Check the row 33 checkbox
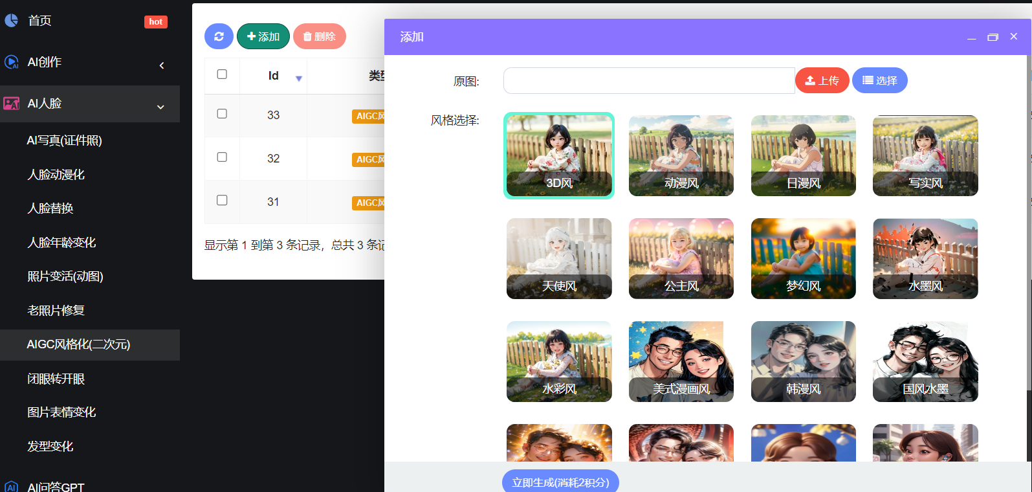 click(x=222, y=113)
